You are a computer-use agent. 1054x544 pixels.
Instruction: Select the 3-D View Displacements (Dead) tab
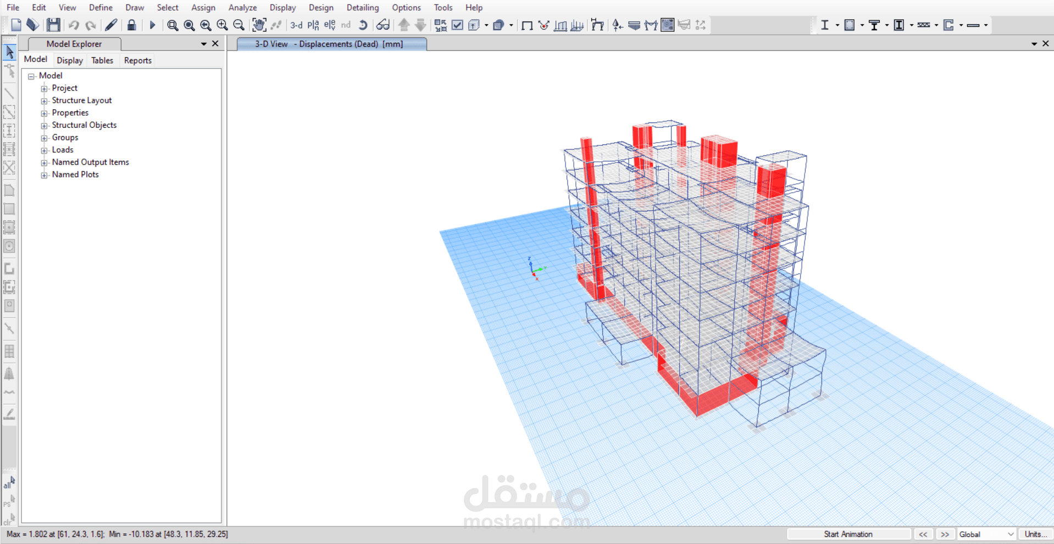click(331, 44)
